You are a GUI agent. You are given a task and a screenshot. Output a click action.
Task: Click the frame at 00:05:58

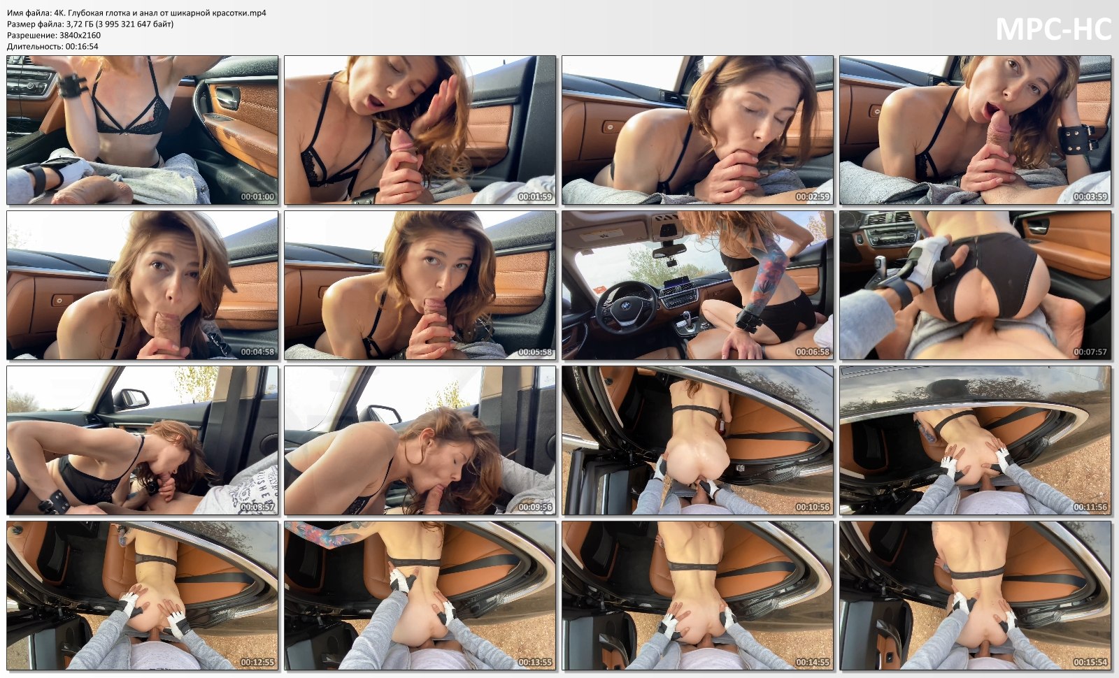pyautogui.click(x=420, y=285)
